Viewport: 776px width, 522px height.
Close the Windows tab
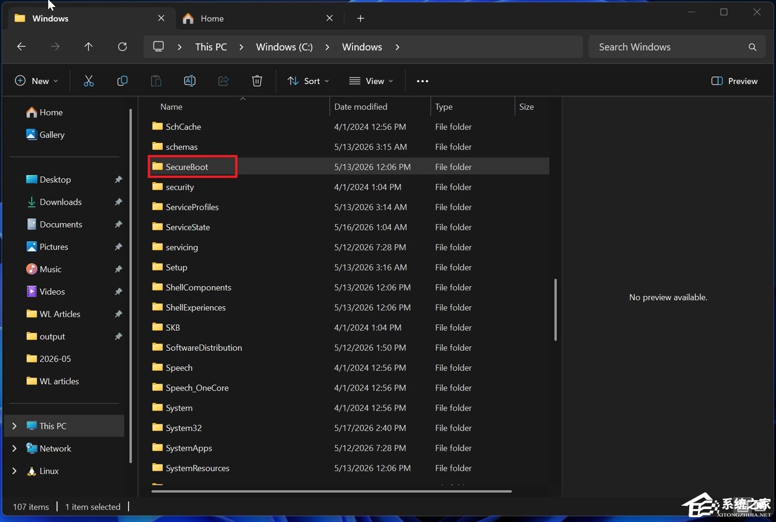pyautogui.click(x=161, y=18)
